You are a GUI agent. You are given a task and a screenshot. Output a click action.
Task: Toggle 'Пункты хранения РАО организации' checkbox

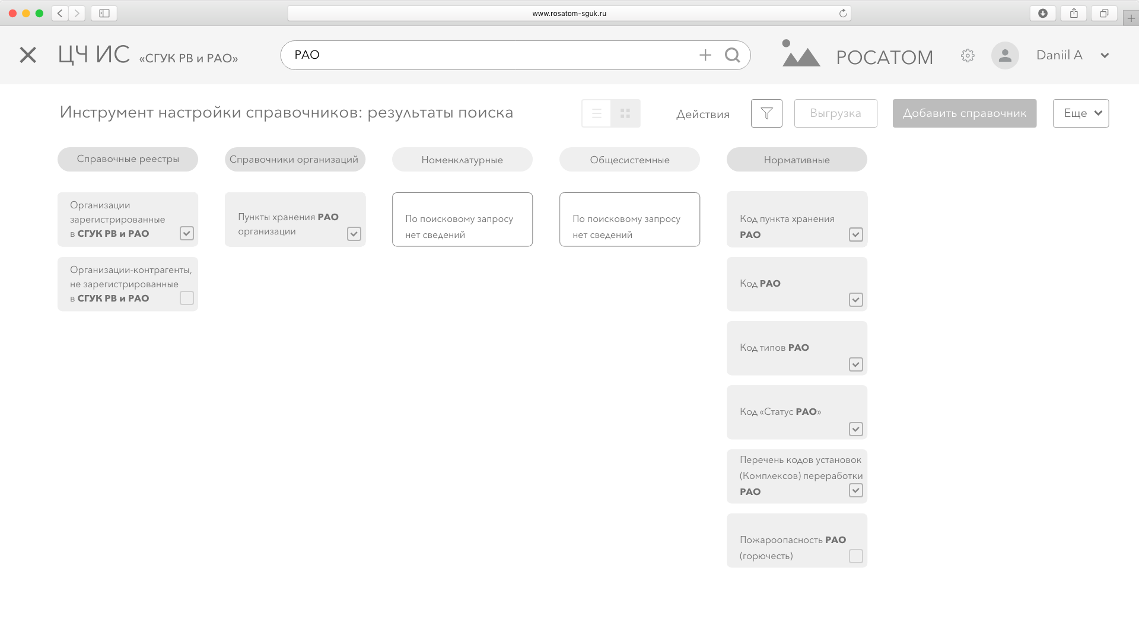(x=354, y=234)
